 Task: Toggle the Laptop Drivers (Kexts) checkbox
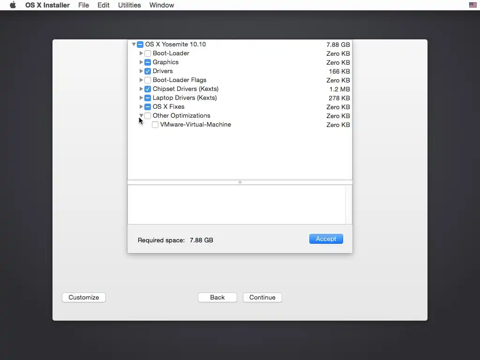pyautogui.click(x=148, y=98)
